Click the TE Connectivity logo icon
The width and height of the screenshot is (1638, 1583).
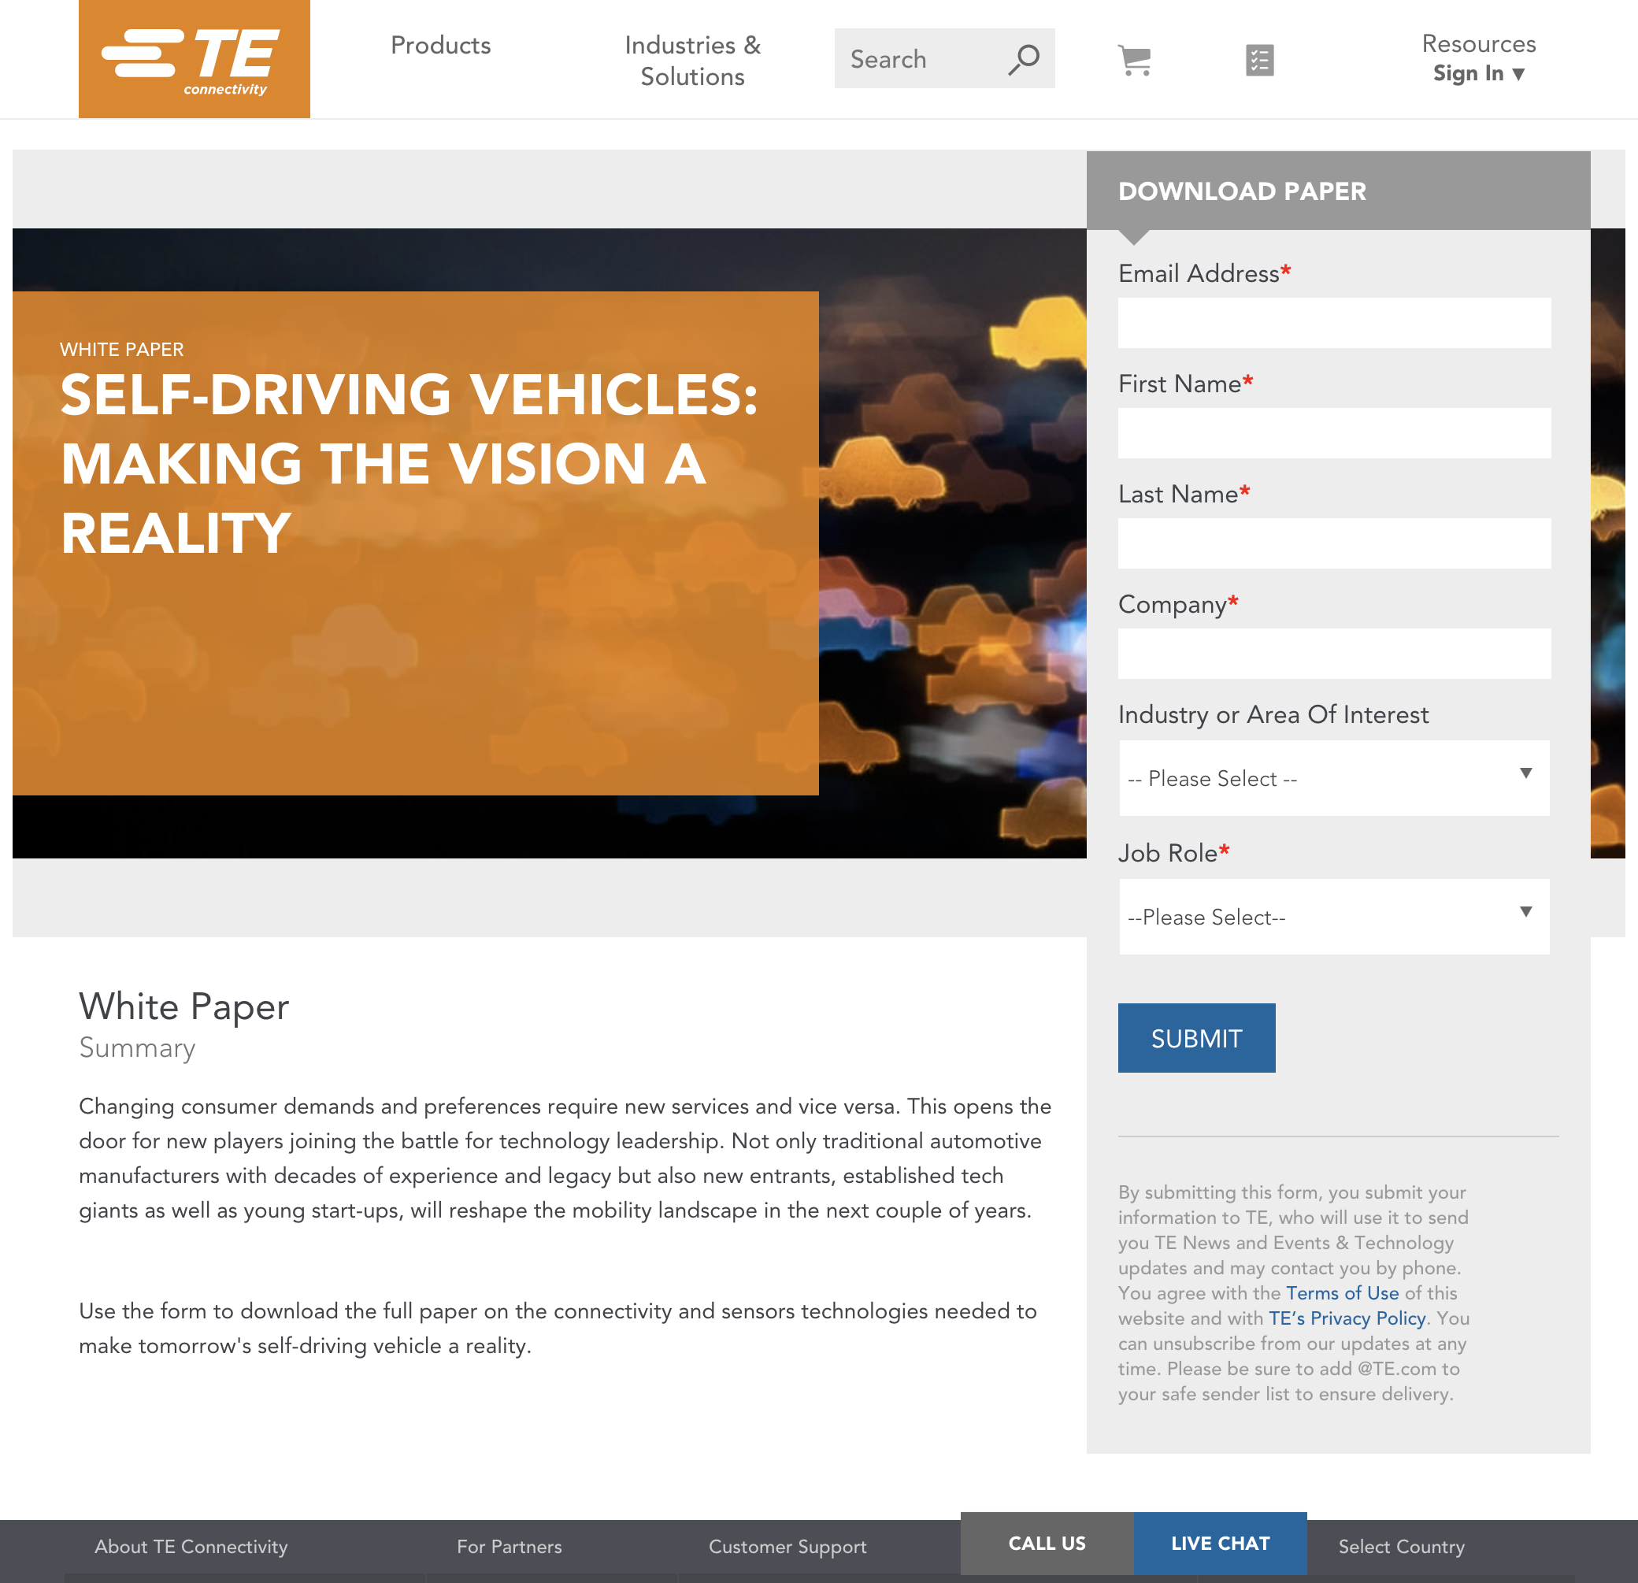pyautogui.click(x=193, y=58)
